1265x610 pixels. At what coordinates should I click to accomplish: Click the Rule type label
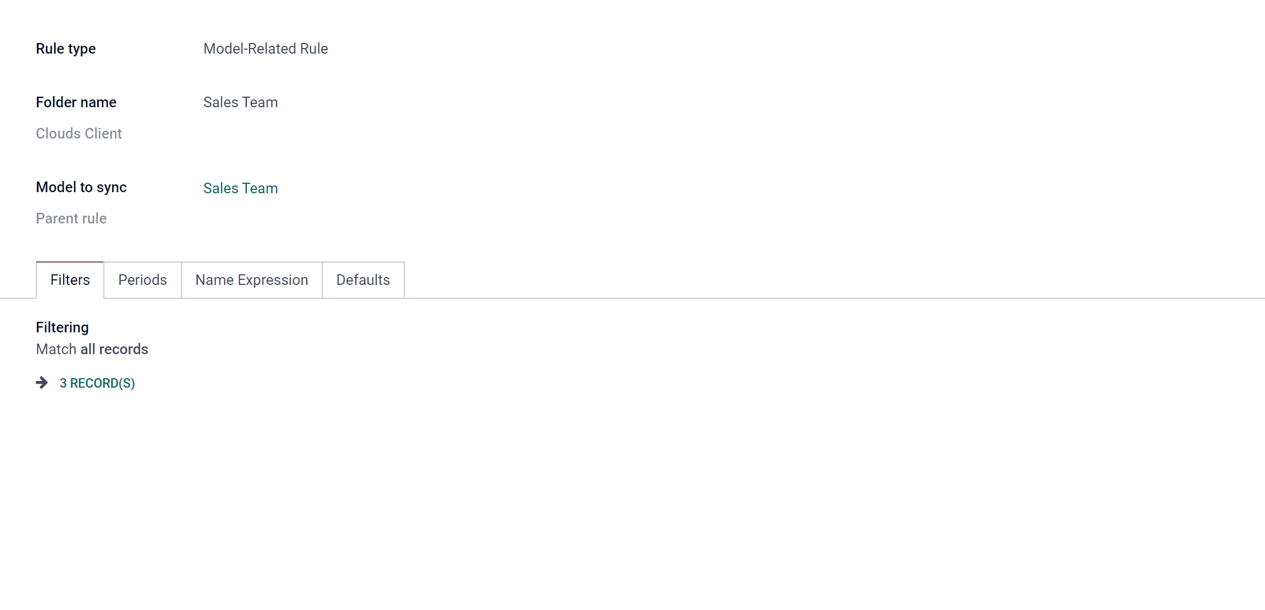pyautogui.click(x=66, y=49)
